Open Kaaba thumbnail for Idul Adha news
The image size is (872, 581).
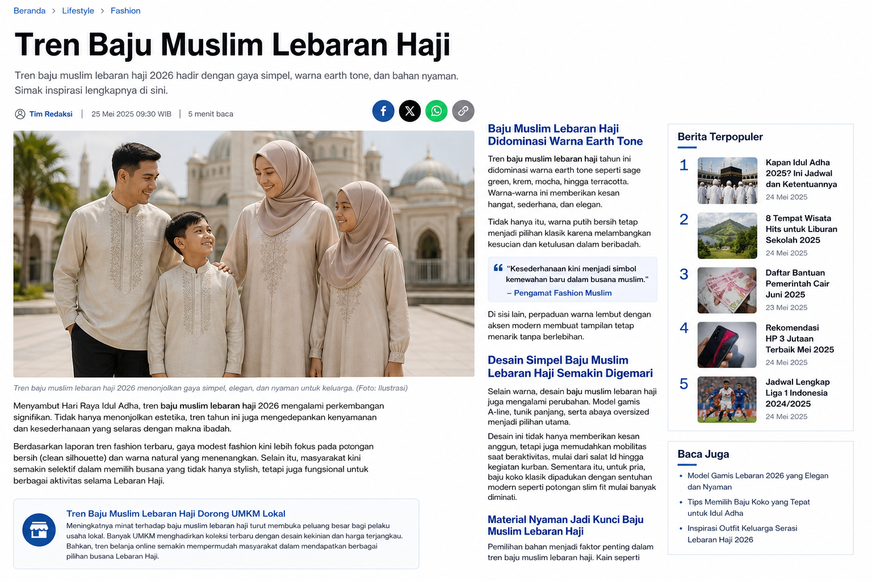click(727, 180)
